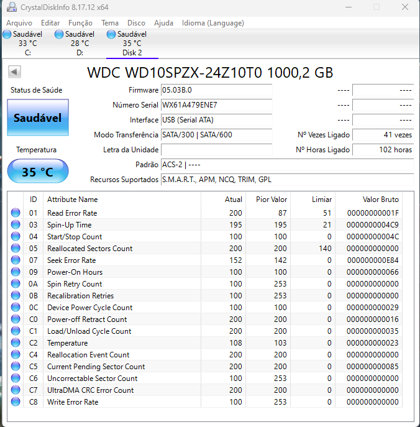
Task: Open the Arquivo menu
Action: (19, 23)
